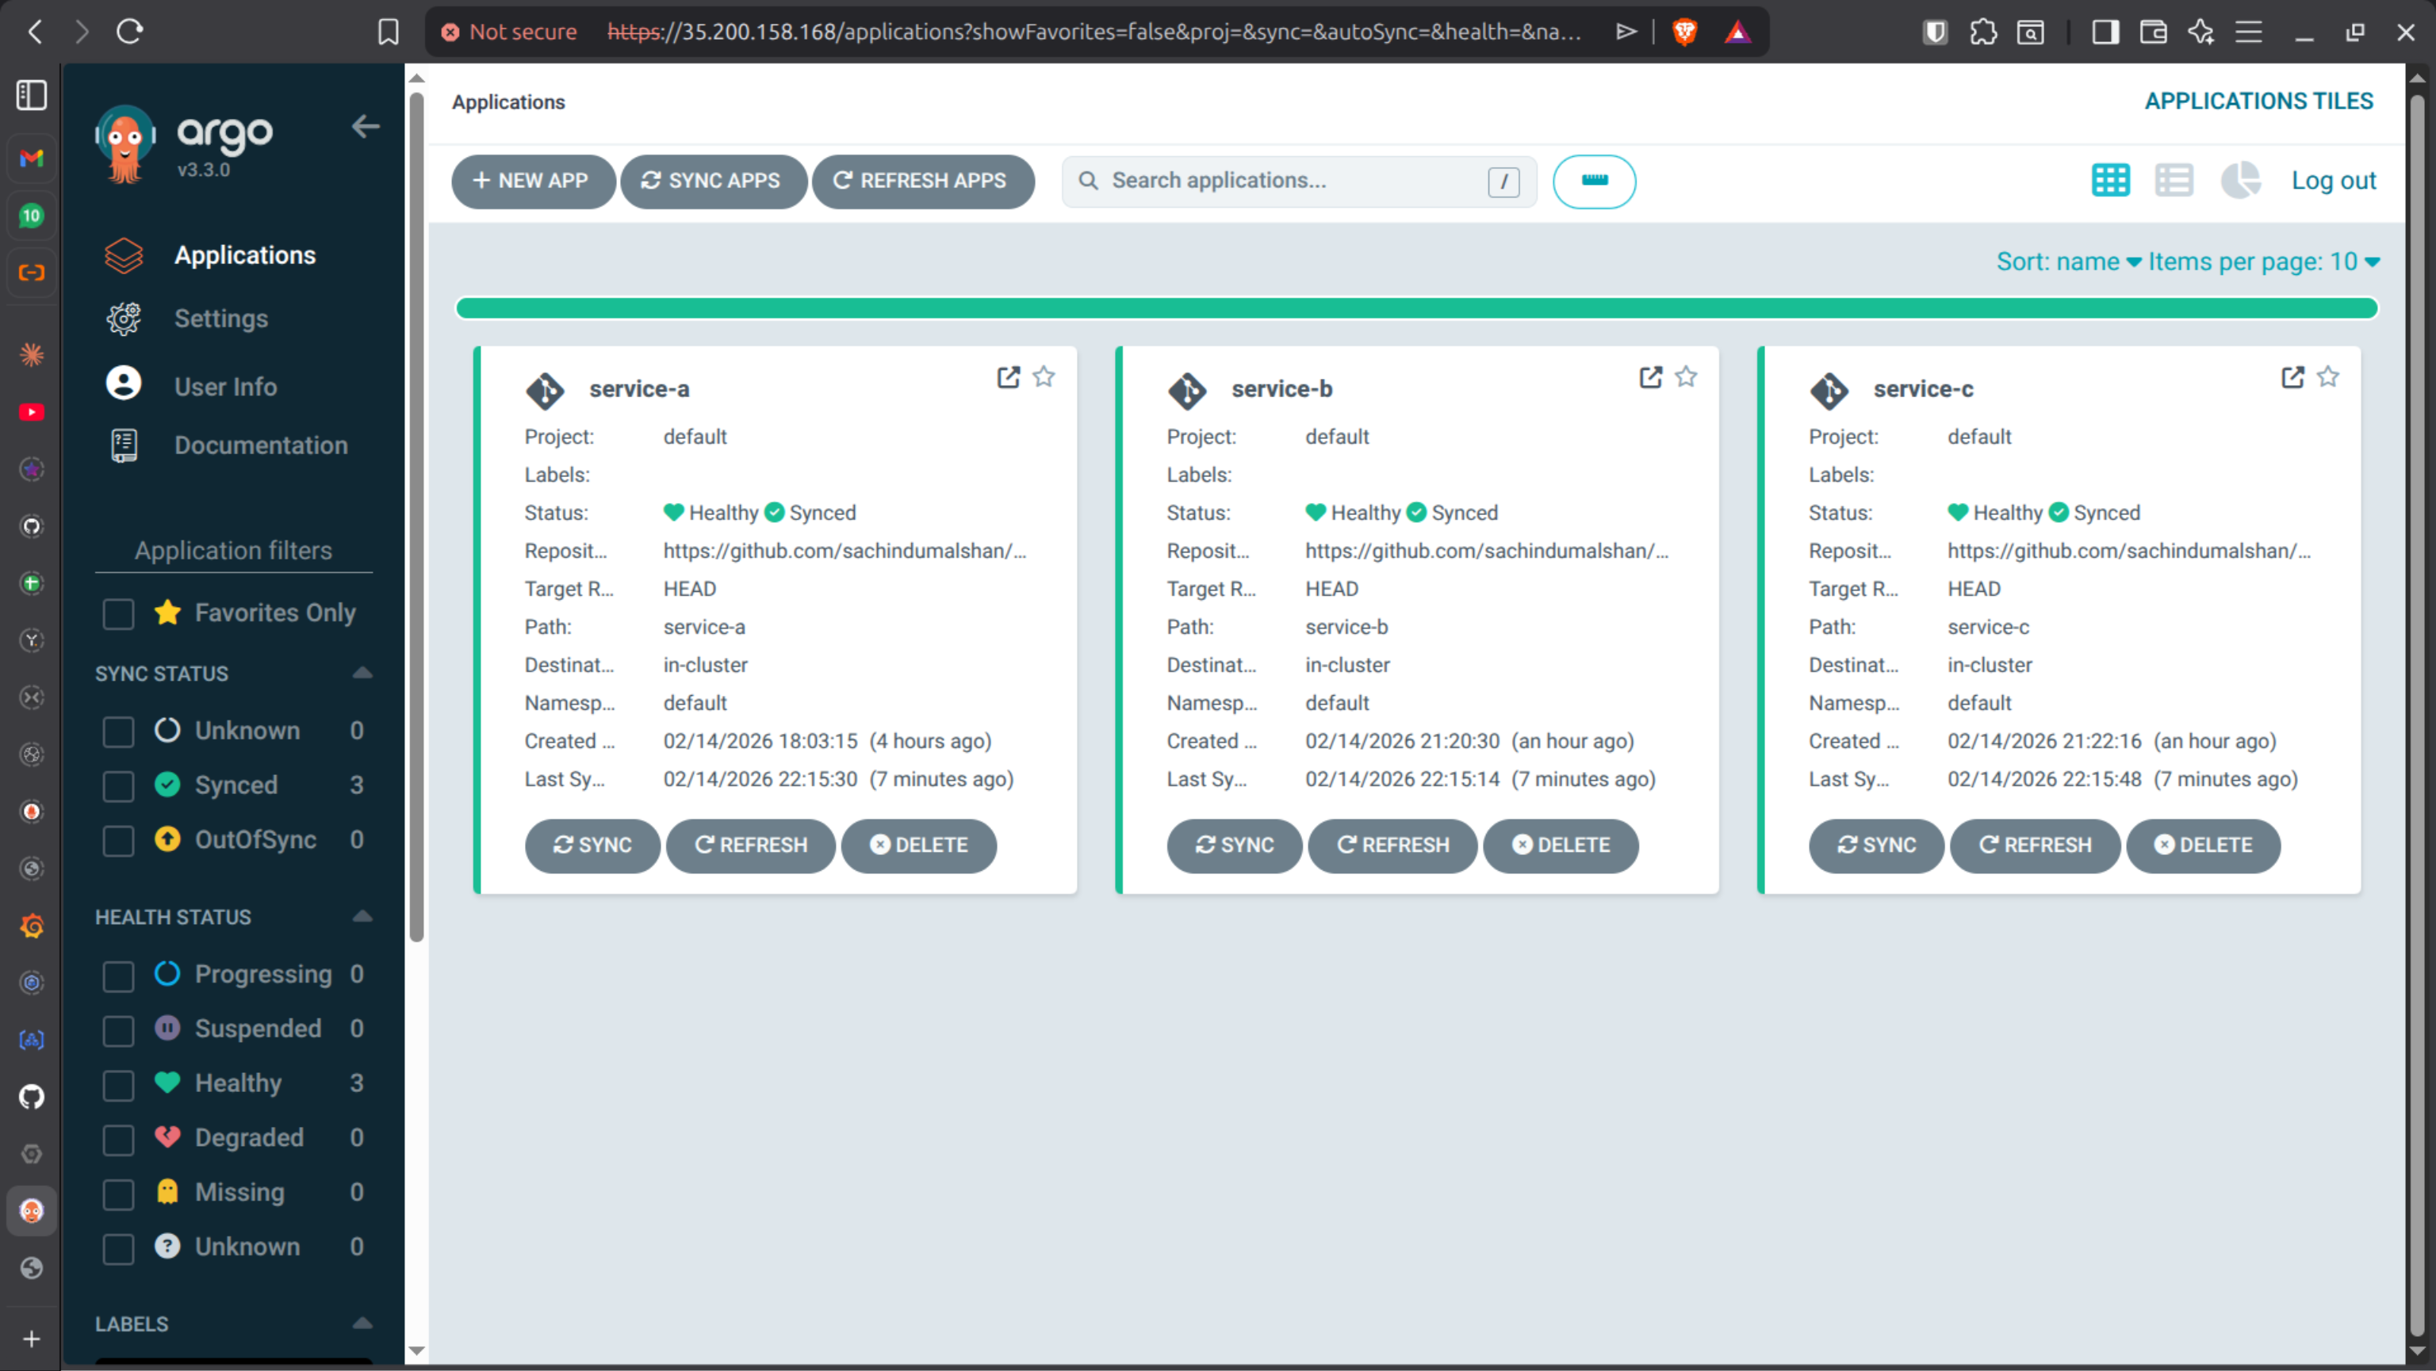
Task: Click the NEW APP button
Action: click(x=532, y=181)
